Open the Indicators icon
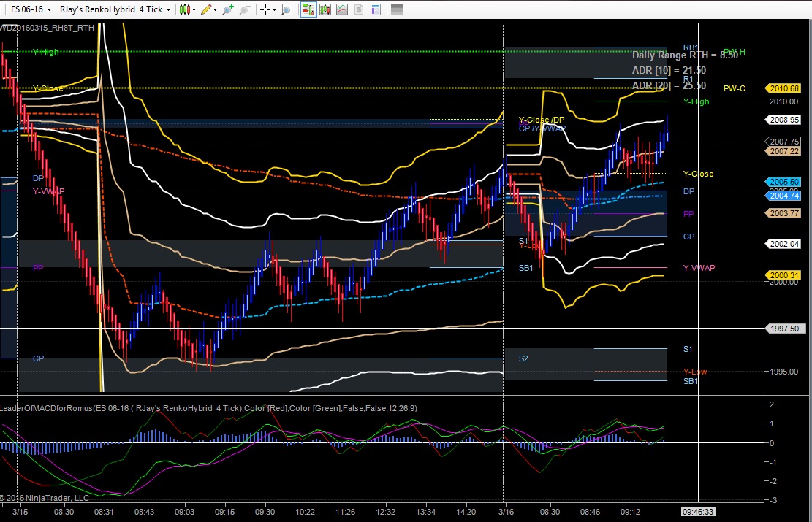The width and height of the screenshot is (812, 522). [x=342, y=9]
